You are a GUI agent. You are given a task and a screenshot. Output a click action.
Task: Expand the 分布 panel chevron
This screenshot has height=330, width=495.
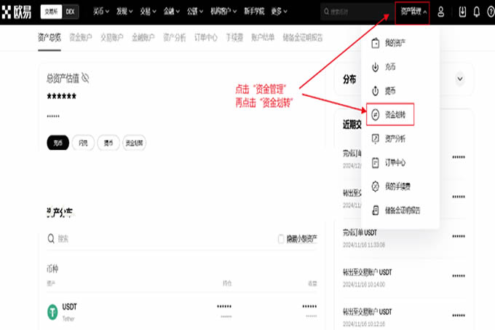pos(459,79)
